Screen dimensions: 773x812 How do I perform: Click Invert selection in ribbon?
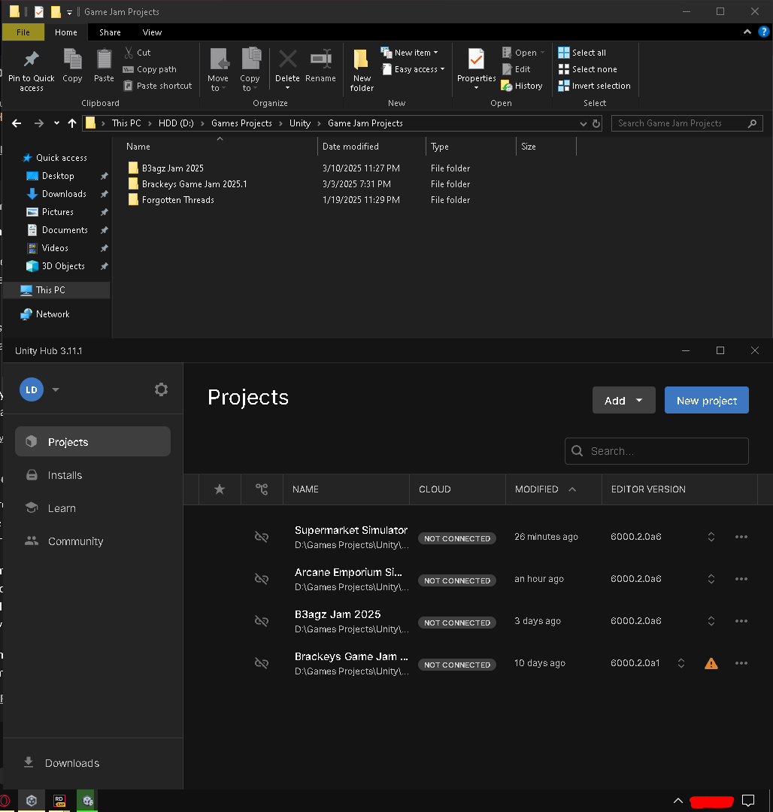click(594, 86)
